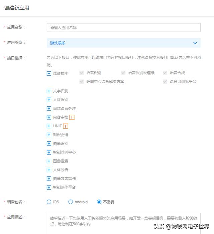Expand the 自然语言处理 category
The image size is (214, 234).
pos(49,108)
